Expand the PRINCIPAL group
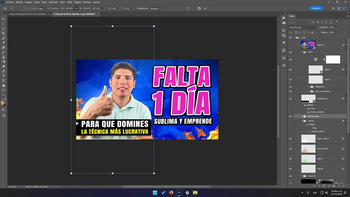Screen dimensions: 350x197 tap(309, 87)
